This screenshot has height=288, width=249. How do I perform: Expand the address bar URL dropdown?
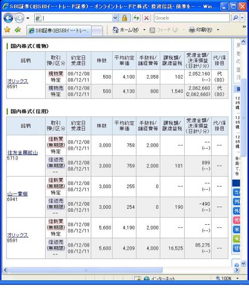(x=115, y=18)
